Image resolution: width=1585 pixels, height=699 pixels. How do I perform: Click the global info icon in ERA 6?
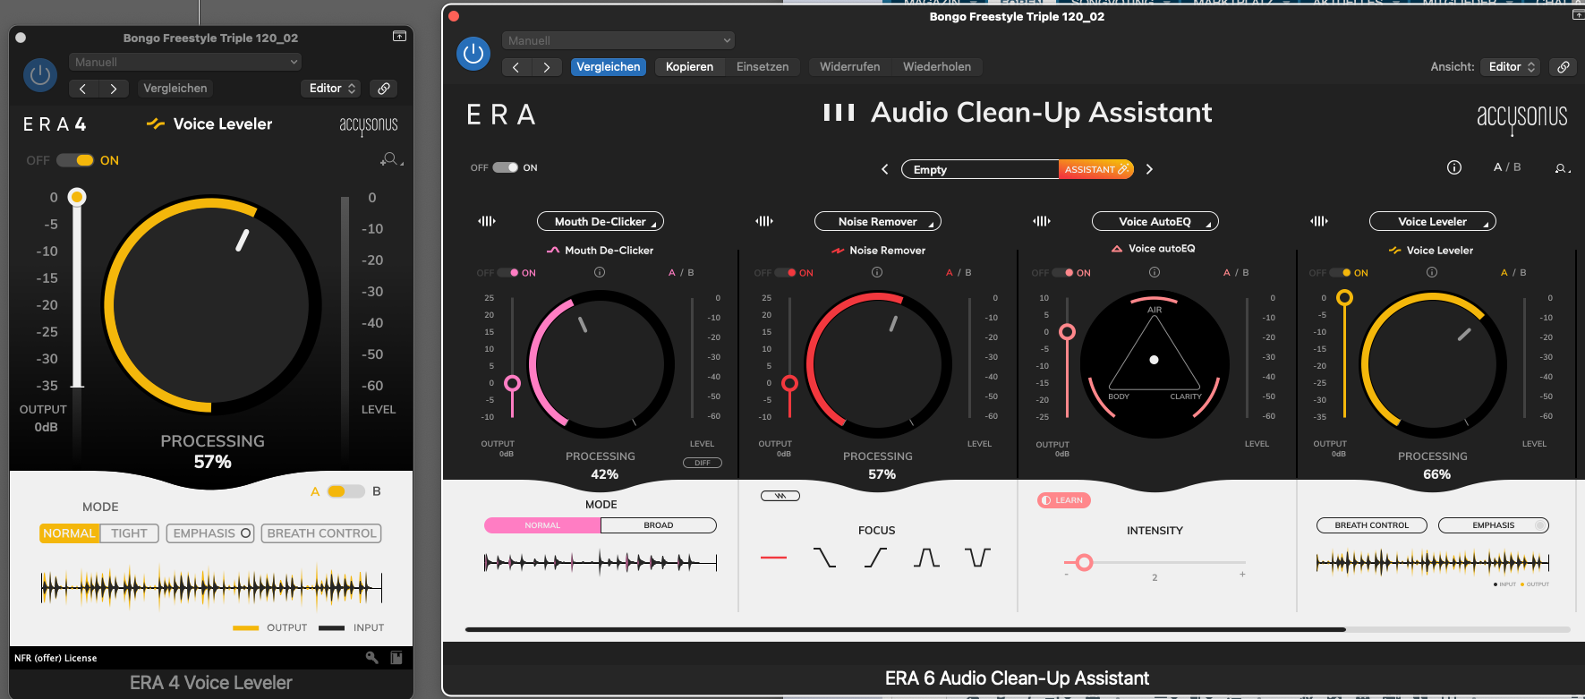[x=1454, y=167]
